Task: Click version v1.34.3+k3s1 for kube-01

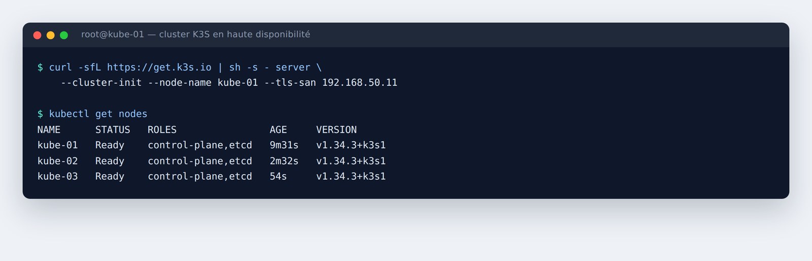Action: click(351, 145)
